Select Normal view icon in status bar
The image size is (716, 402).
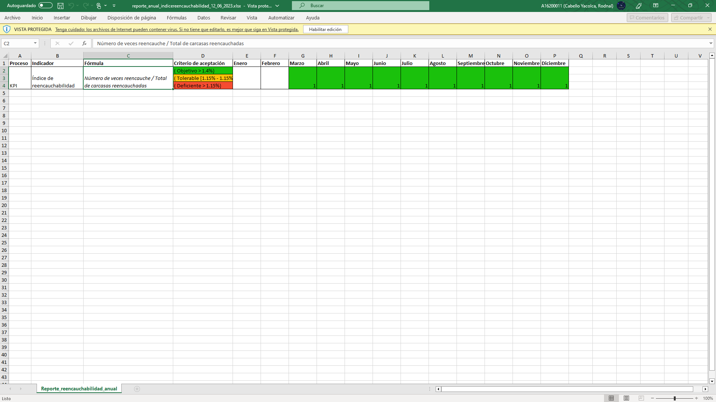pos(611,398)
